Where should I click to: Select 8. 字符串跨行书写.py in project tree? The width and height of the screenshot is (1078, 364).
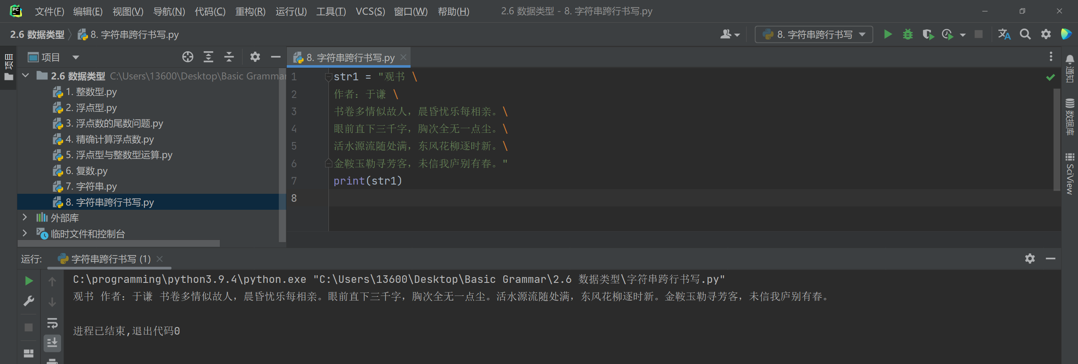coord(103,202)
